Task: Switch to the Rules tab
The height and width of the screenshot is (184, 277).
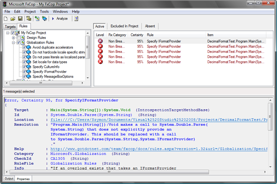Action: pyautogui.click(x=23, y=26)
